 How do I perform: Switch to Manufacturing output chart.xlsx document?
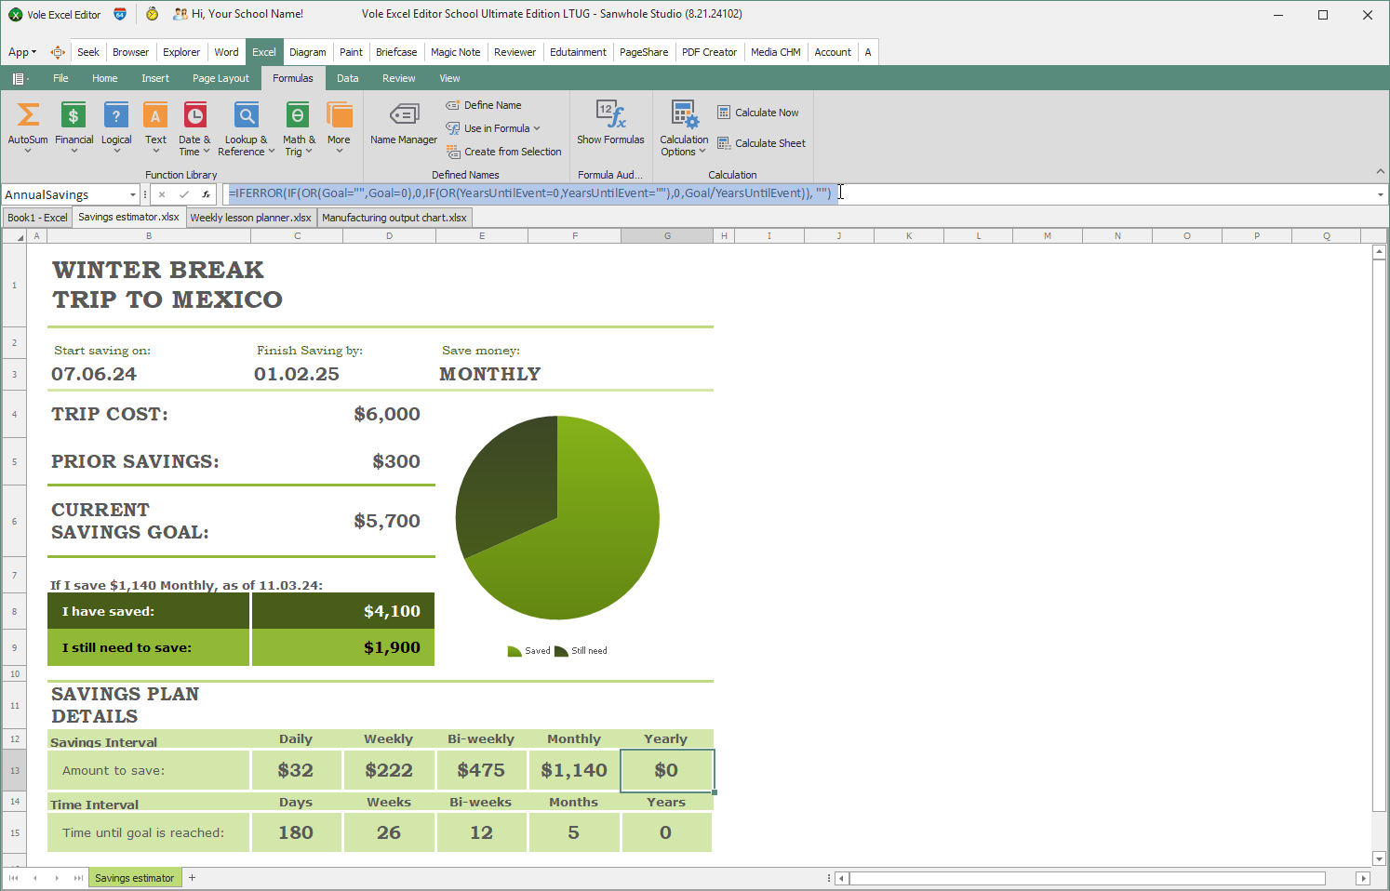[x=394, y=218]
